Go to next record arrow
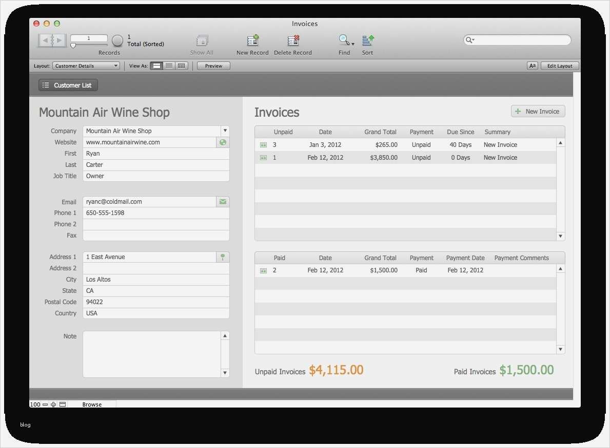Screen dimensions: 610x448 59,40
